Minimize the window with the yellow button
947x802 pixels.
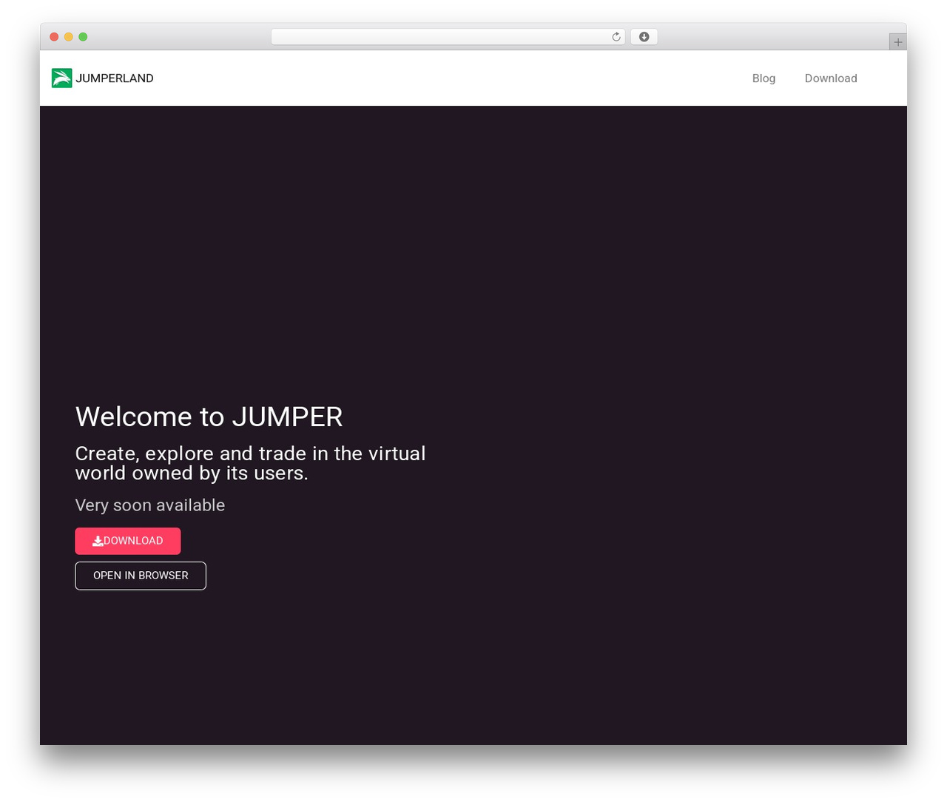click(69, 37)
